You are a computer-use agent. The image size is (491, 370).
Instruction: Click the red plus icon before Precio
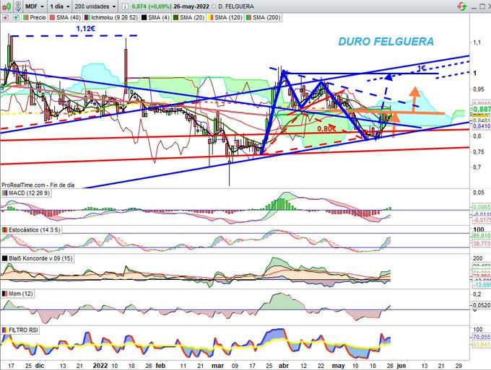pos(5,18)
